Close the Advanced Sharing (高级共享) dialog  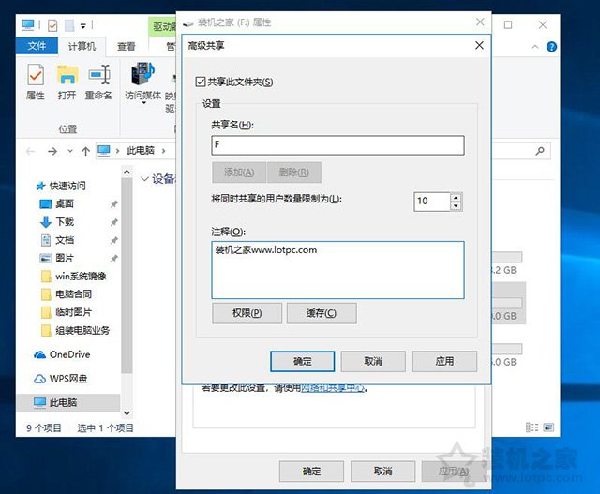[x=479, y=45]
